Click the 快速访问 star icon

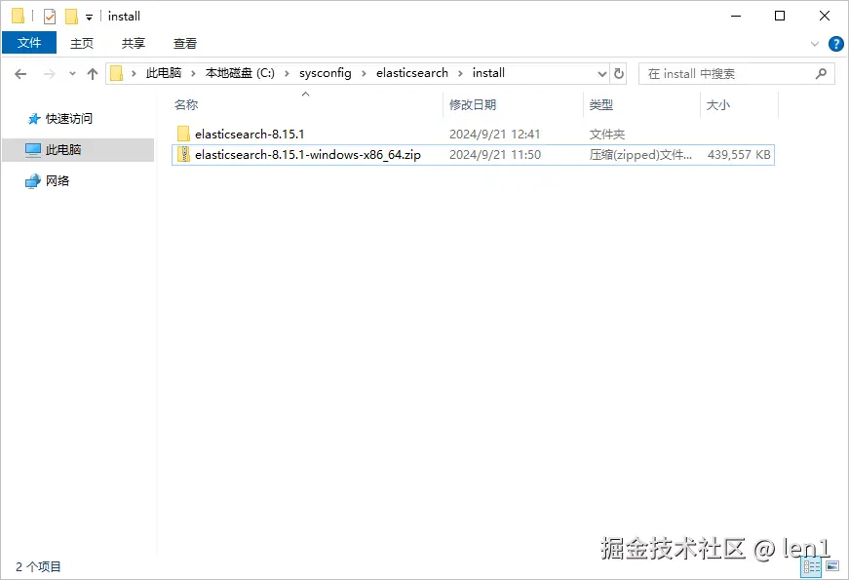coord(34,119)
